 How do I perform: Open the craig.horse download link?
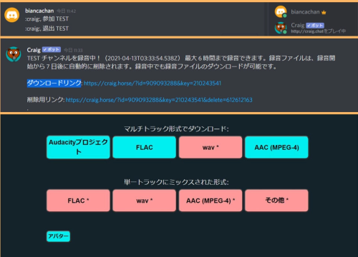(x=153, y=84)
